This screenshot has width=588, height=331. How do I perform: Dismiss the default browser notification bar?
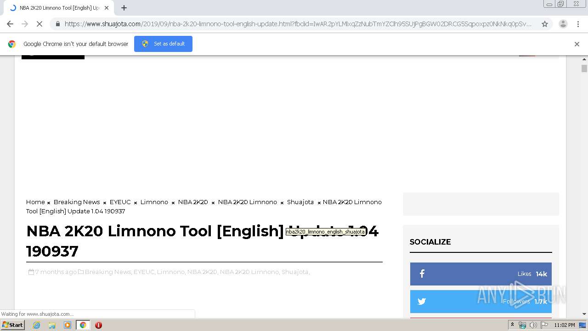click(x=577, y=44)
